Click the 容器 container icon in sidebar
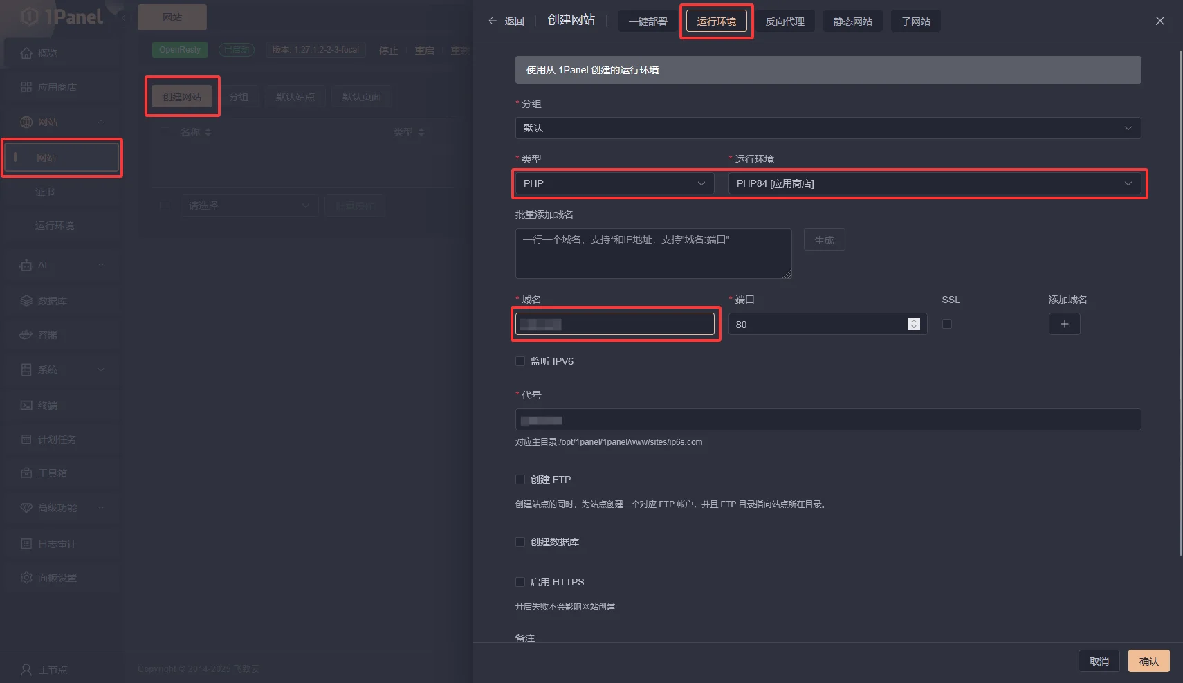The image size is (1183, 683). point(26,335)
